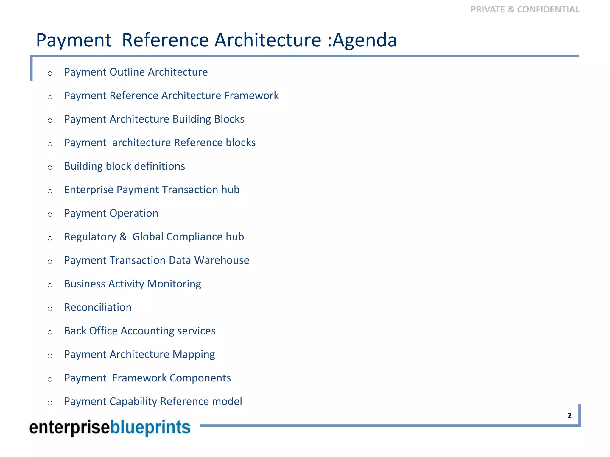Image resolution: width=610 pixels, height=457 pixels.
Task: Click the Payment Operation bullet text
Action: (111, 213)
